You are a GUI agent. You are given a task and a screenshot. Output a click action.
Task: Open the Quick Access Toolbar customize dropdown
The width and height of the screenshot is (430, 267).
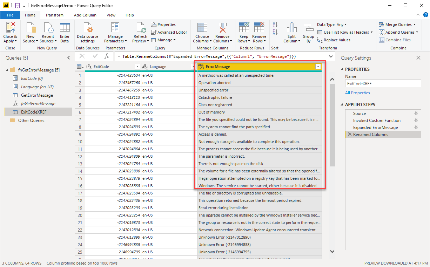(24, 6)
